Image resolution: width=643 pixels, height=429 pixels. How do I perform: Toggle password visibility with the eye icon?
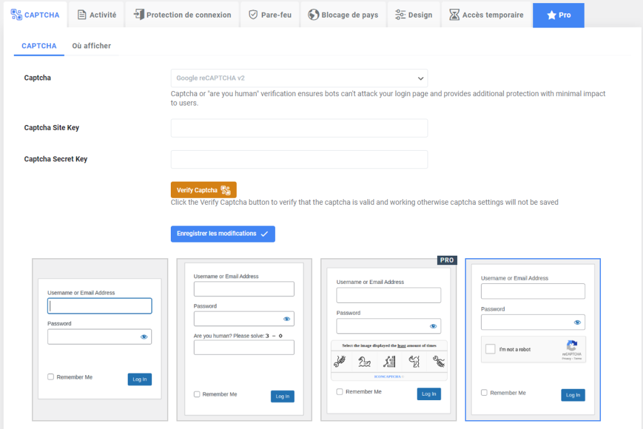[144, 336]
